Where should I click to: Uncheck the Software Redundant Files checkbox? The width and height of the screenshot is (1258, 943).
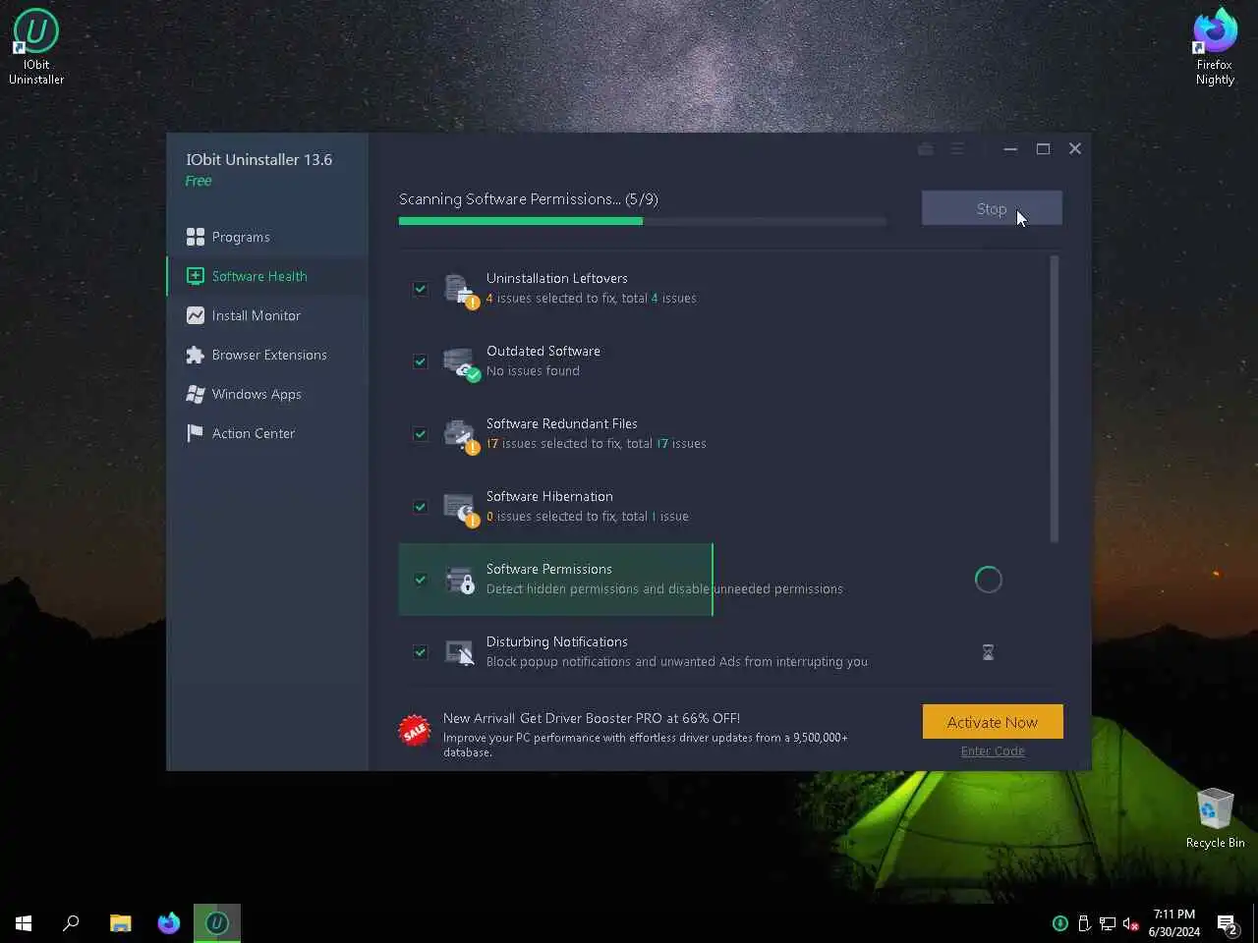point(421,434)
